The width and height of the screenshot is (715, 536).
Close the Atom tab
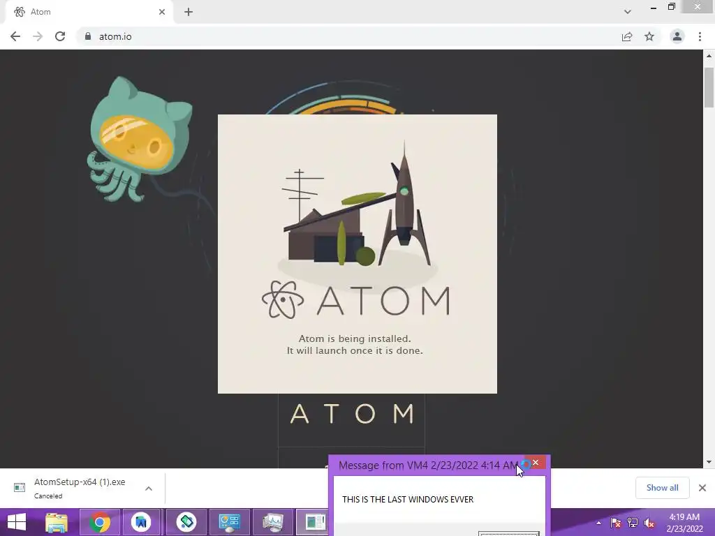pos(162,12)
